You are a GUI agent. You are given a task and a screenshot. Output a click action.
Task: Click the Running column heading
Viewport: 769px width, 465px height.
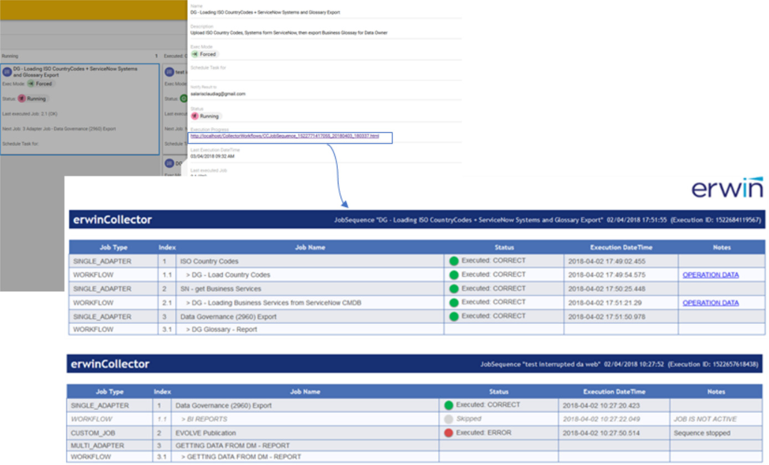pyautogui.click(x=10, y=56)
